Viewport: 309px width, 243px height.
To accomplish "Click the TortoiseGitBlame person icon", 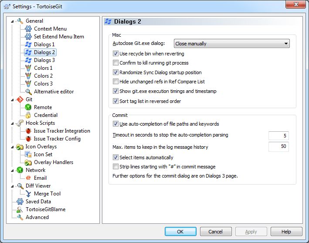I will tap(20, 209).
